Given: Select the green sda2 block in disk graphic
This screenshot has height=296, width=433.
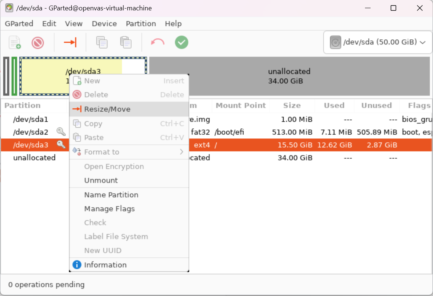Looking at the screenshot, I should 14,76.
